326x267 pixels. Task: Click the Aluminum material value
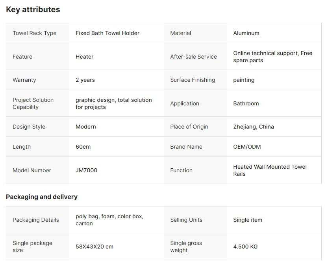[246, 33]
